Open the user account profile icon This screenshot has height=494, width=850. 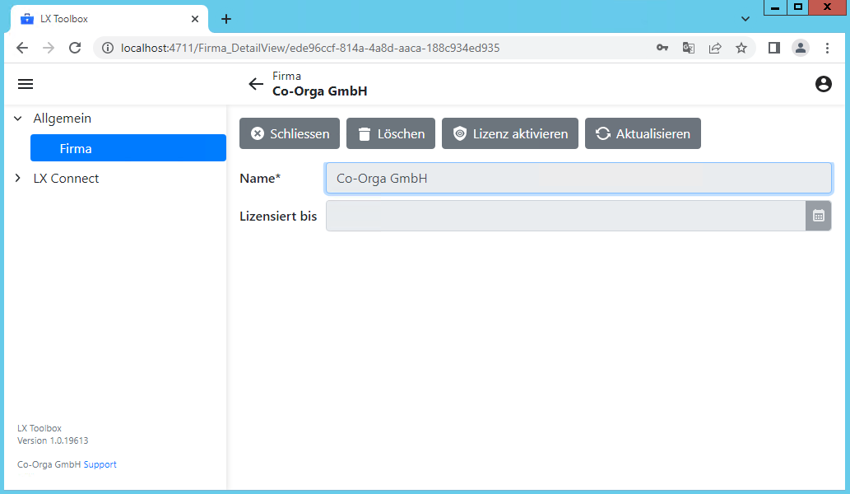click(x=823, y=84)
